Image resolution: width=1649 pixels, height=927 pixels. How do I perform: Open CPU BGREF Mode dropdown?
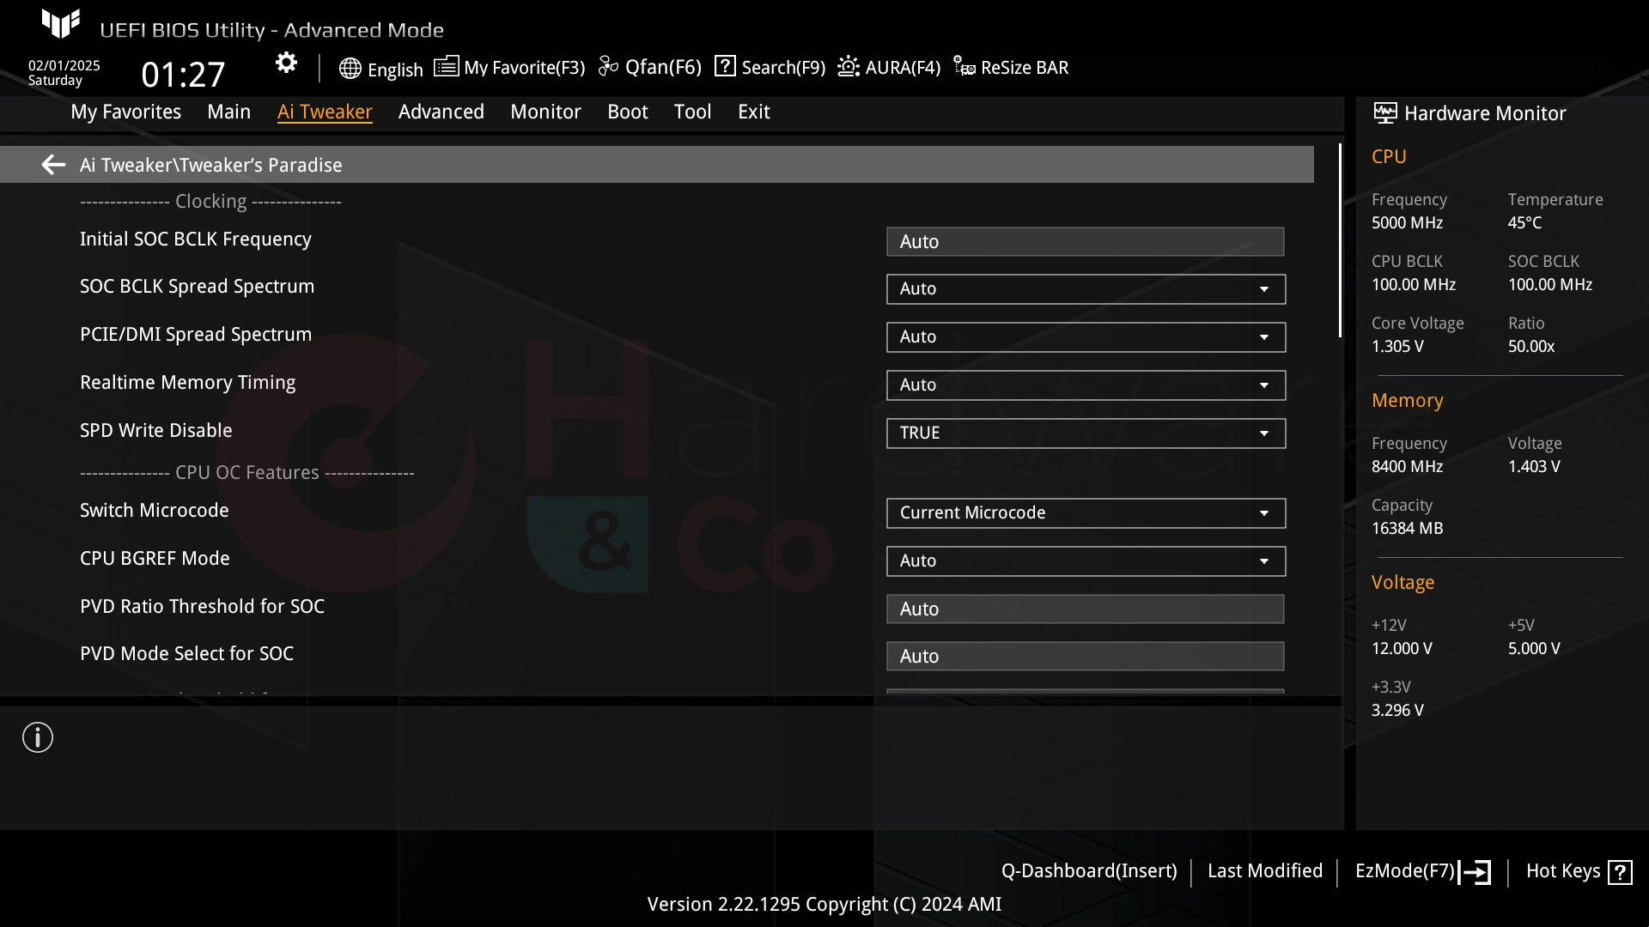coord(1086,561)
